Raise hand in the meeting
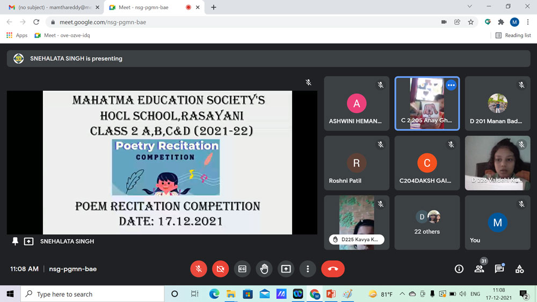The width and height of the screenshot is (537, 302). coord(264,269)
